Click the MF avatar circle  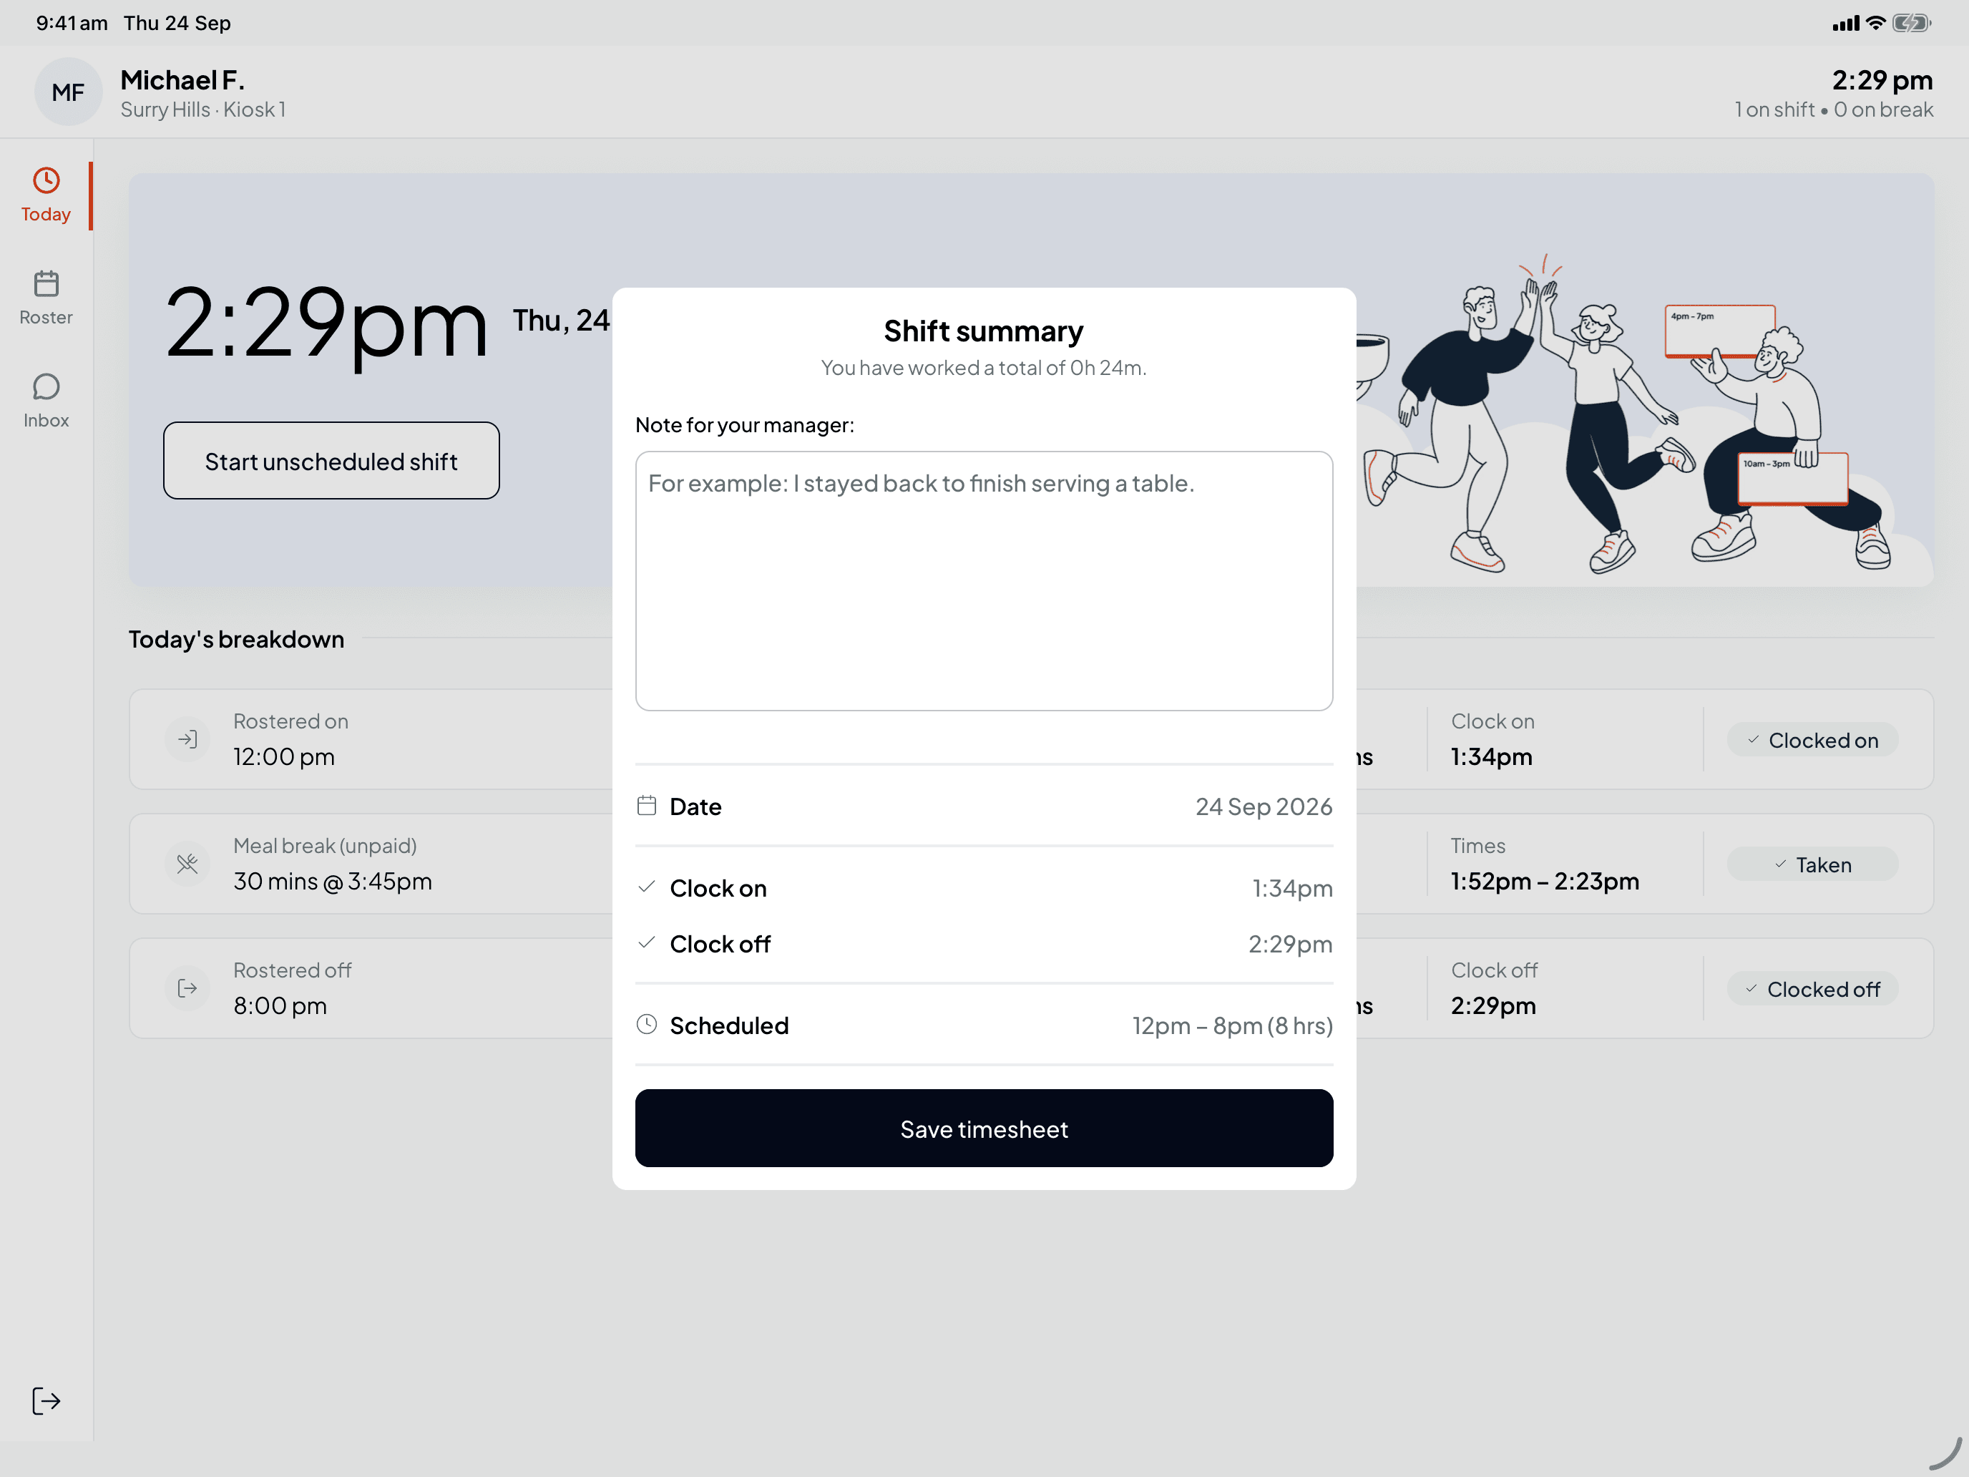(x=68, y=92)
